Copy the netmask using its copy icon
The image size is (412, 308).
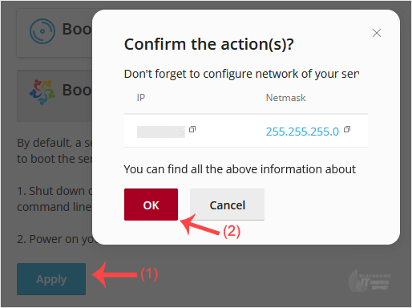pos(347,129)
